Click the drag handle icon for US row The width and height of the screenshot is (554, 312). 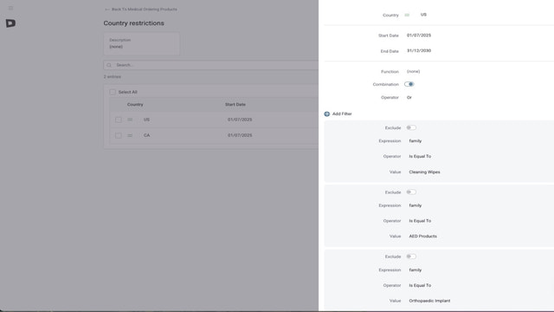pyautogui.click(x=130, y=120)
